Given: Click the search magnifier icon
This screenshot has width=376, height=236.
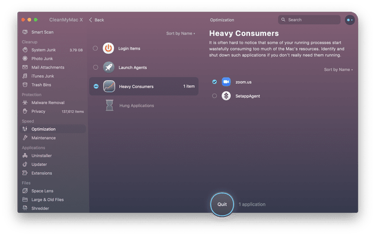Looking at the screenshot, I should (x=283, y=20).
